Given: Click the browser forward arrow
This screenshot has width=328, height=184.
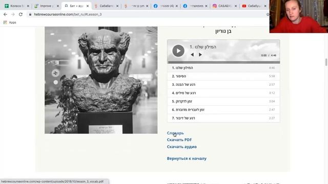Looking at the screenshot, I should [13, 14].
